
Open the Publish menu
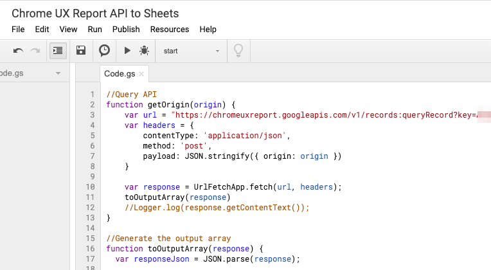coord(126,30)
